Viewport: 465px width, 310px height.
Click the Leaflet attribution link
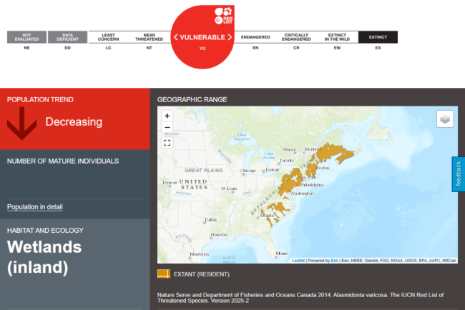pyautogui.click(x=298, y=260)
